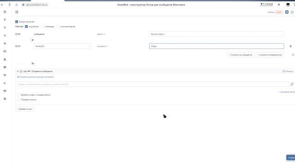Viewport: 295px width, 166px height.
Task: Click the bookmark icon next to reviews
Action: point(279,5)
